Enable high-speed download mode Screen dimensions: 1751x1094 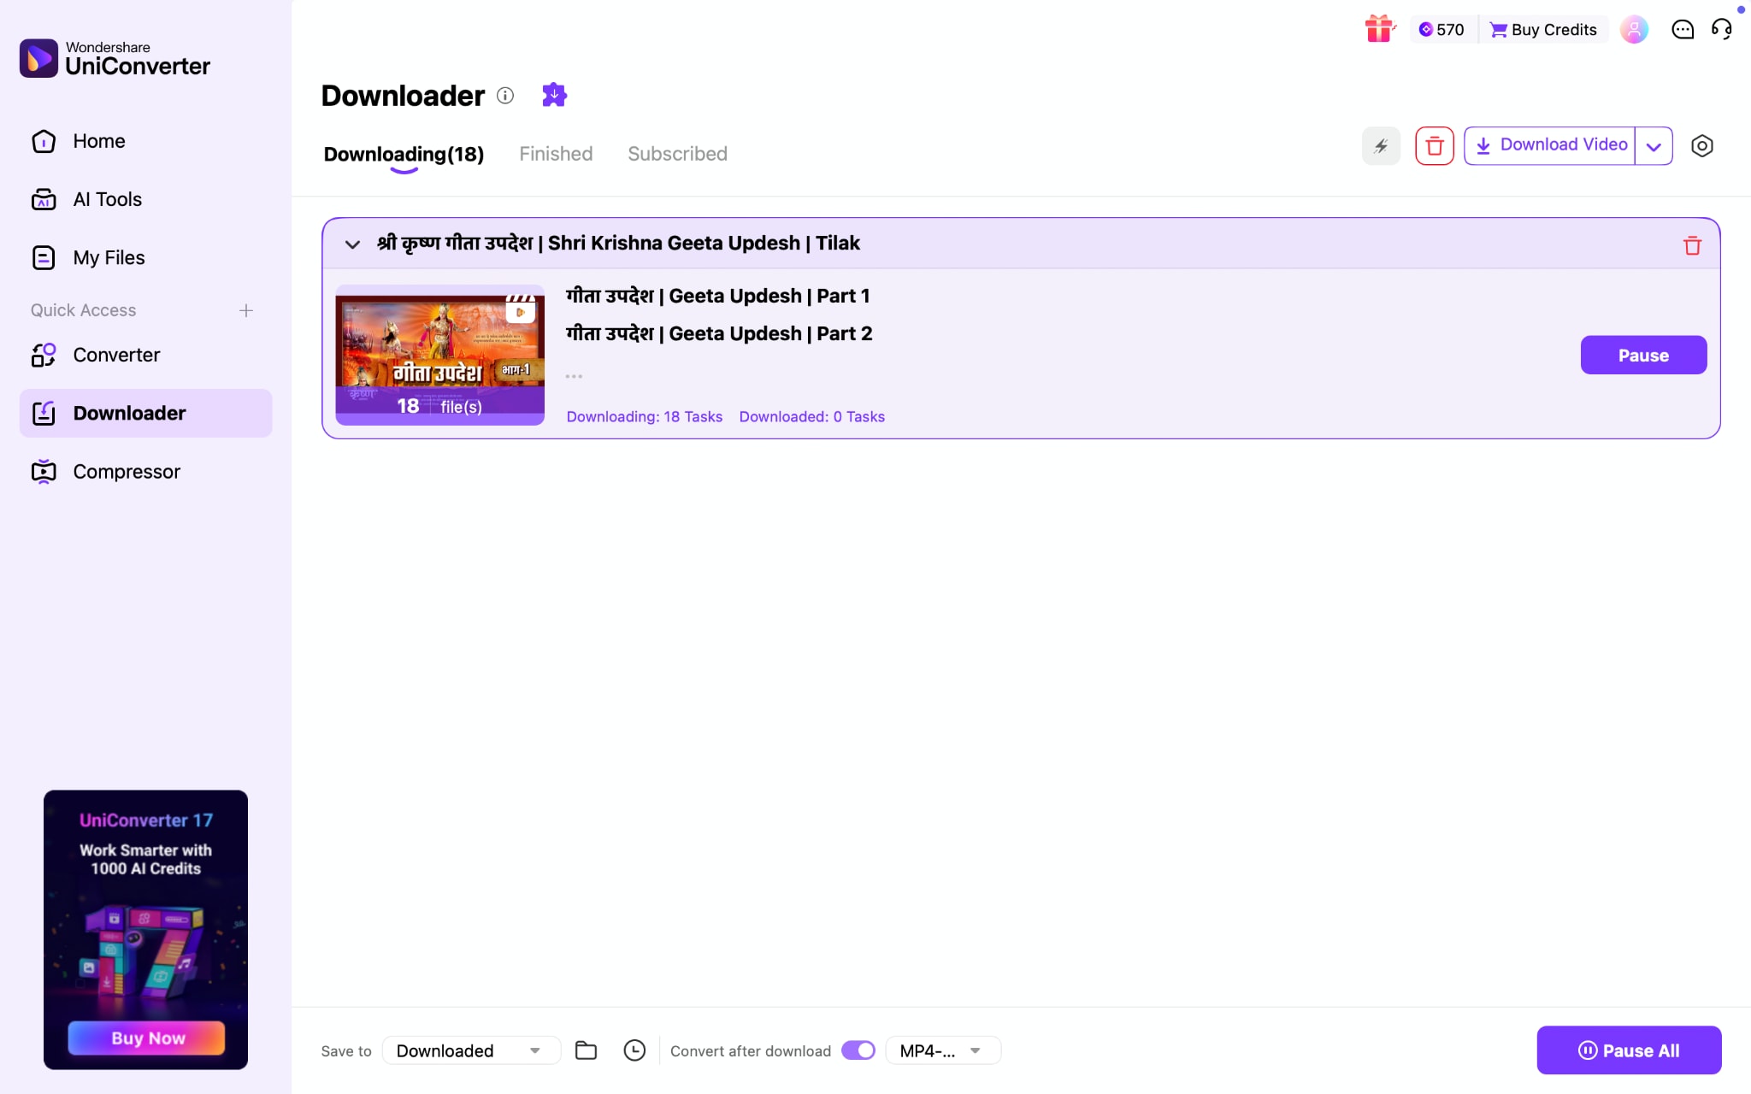tap(1380, 145)
